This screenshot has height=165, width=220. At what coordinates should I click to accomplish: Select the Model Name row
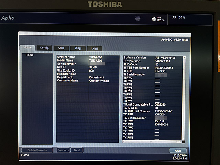click(88, 60)
